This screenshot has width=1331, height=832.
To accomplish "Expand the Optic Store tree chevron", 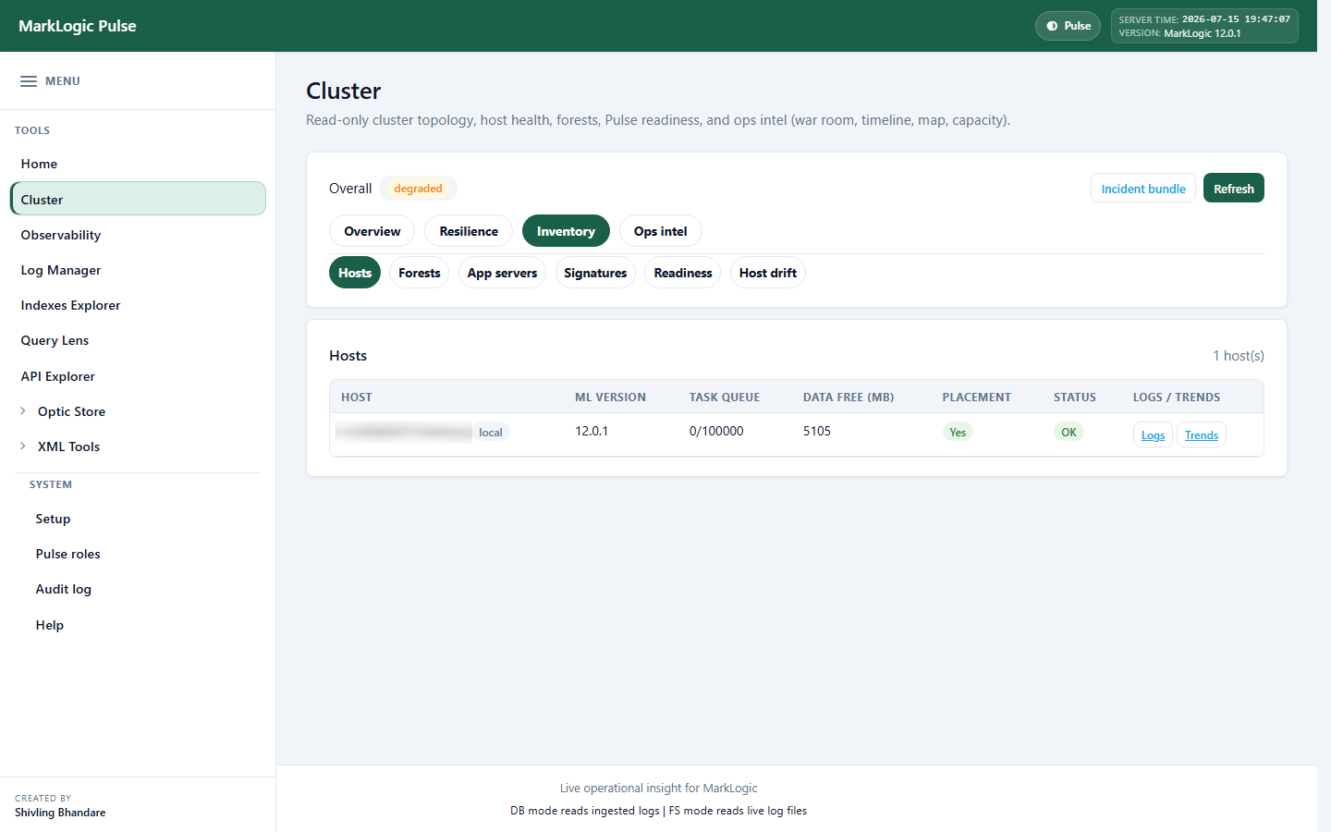I will [x=23, y=411].
